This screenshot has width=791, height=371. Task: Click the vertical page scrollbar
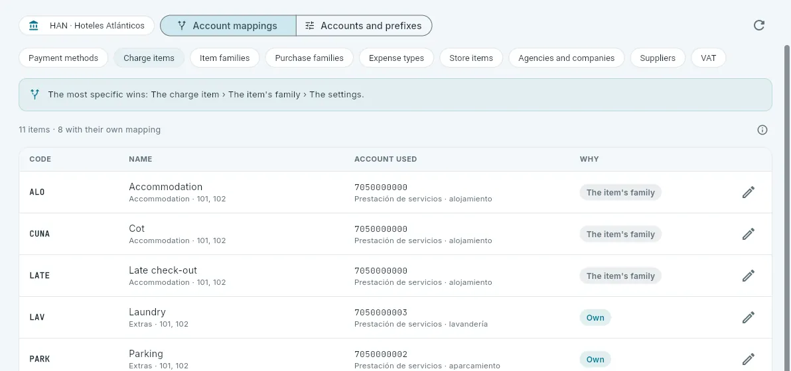pyautogui.click(x=787, y=207)
